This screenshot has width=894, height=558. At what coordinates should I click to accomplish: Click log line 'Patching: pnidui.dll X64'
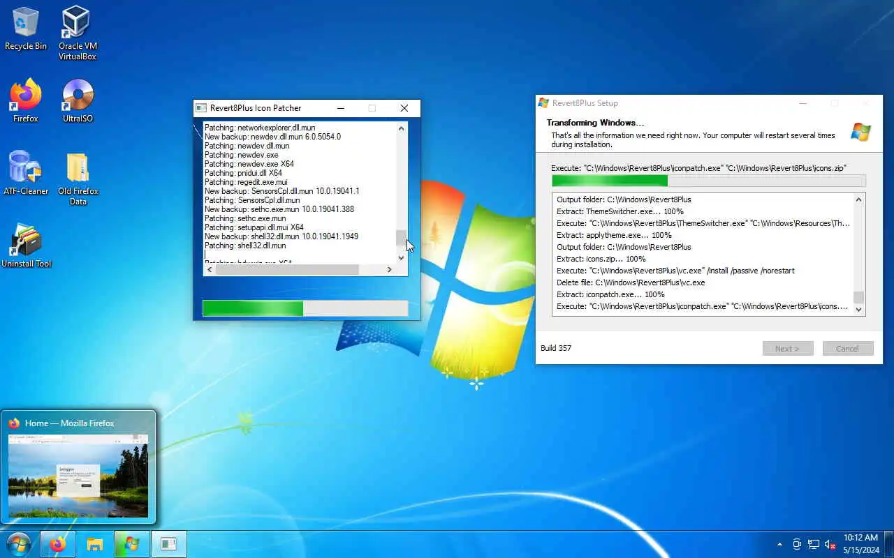click(243, 173)
